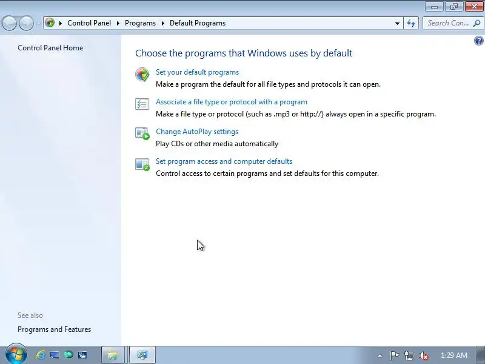This screenshot has height=364, width=485.
Task: Click the Action Center flag icon
Action: [394, 356]
